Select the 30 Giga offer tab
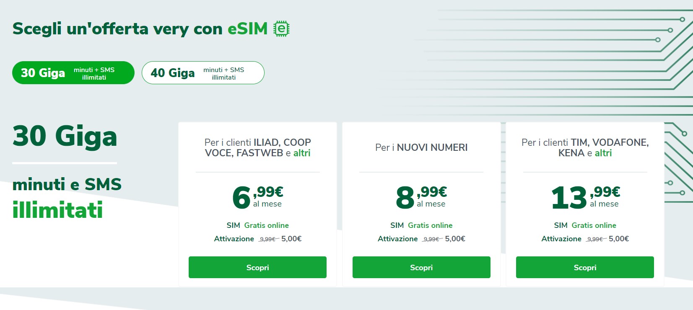Viewport: 693px width, 310px height. point(73,73)
